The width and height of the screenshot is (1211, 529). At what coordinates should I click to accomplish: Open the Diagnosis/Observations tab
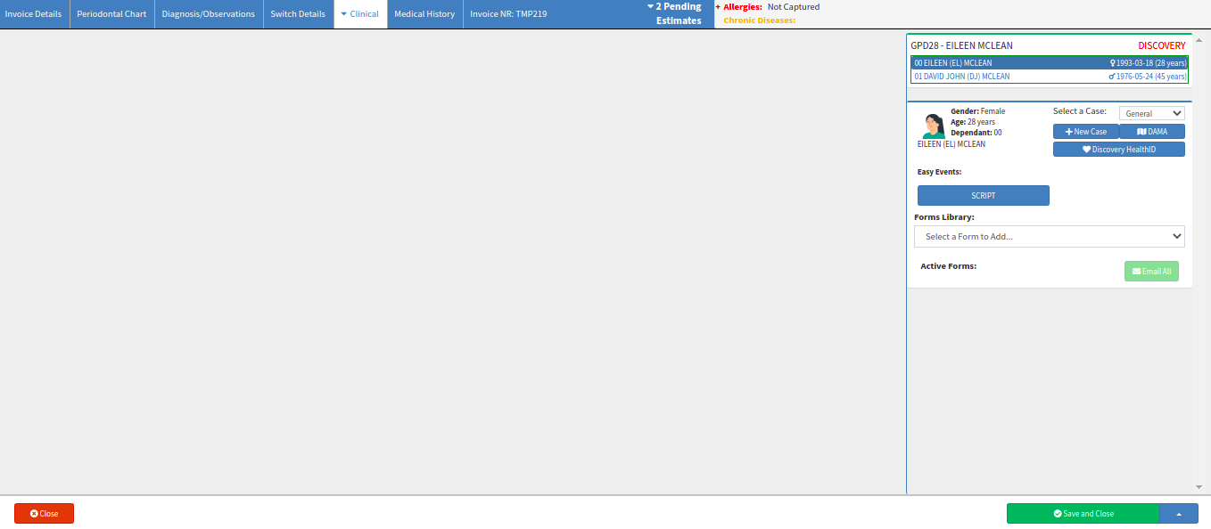coord(209,14)
